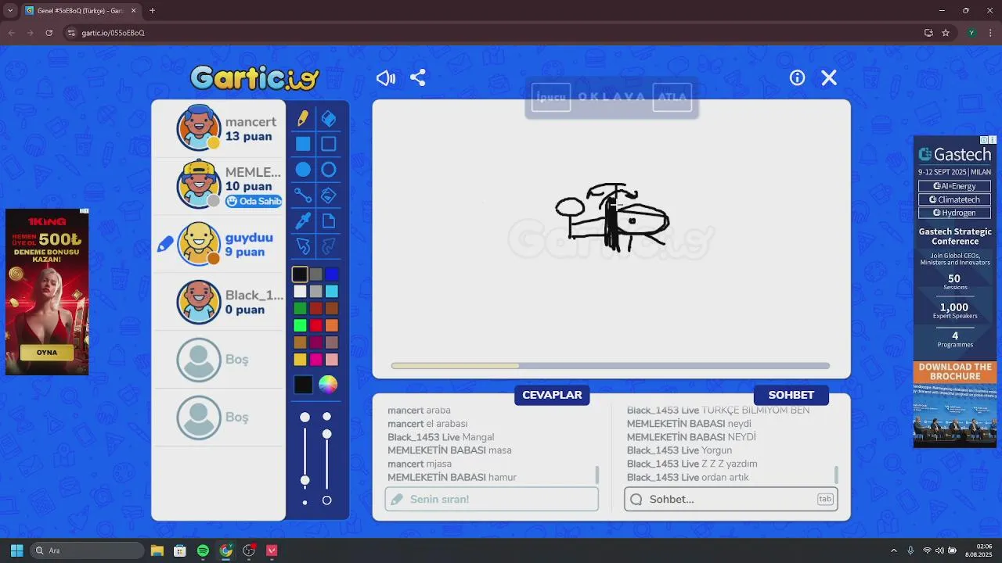Select the eraser tool

point(329,118)
